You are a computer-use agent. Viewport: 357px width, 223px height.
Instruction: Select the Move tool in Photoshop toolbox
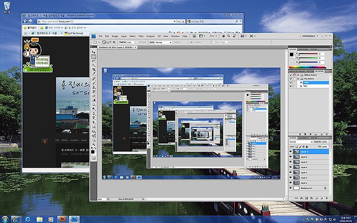click(x=94, y=52)
